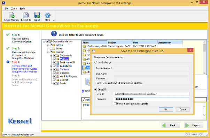This screenshot has height=138, width=210.
Task: Collapse the GroupWise Mailbox tree root
Action: (44, 42)
